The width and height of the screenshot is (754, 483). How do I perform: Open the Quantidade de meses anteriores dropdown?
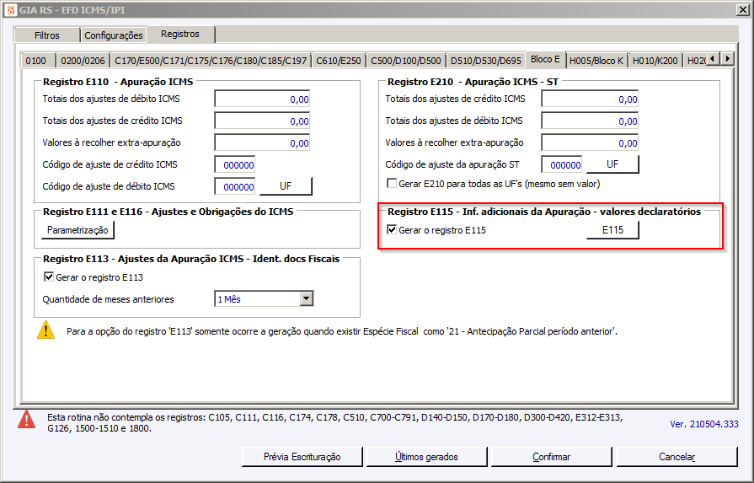307,298
